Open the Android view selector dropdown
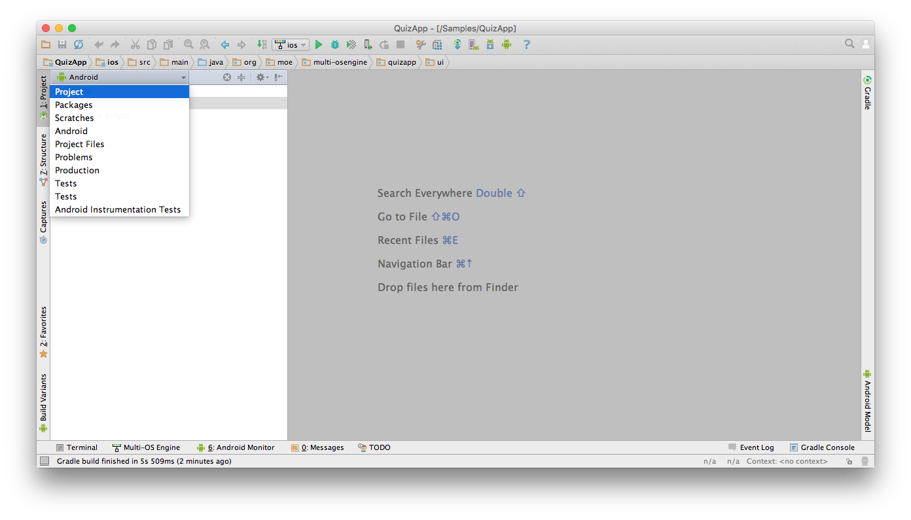 (x=121, y=77)
